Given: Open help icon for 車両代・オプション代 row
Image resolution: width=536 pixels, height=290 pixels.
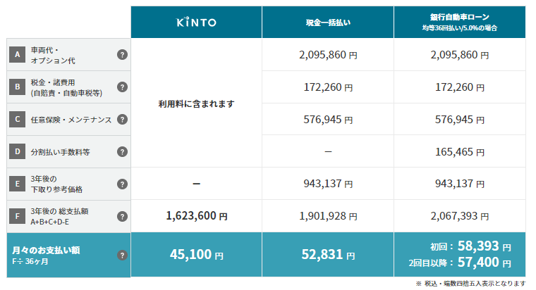Looking at the screenshot, I should tap(122, 55).
